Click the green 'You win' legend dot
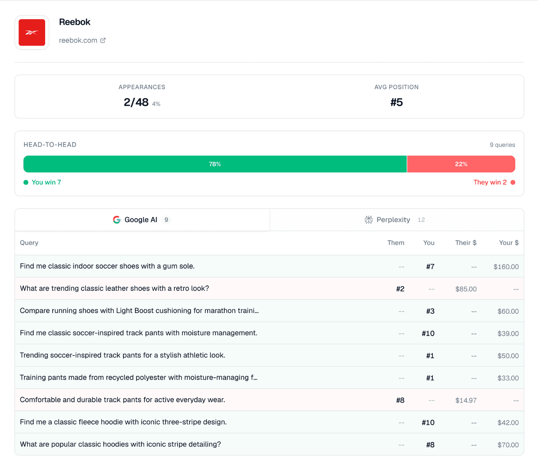The image size is (538, 462). [26, 182]
